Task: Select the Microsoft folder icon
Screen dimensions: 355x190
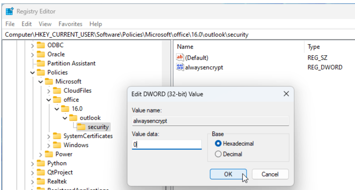Action: click(x=49, y=81)
